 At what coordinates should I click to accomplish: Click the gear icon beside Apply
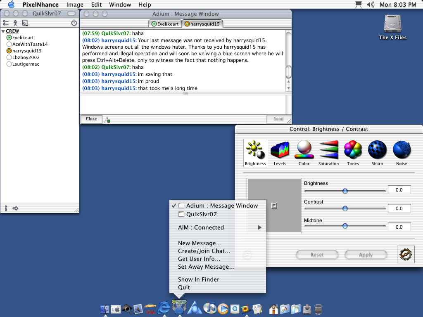[406, 254]
